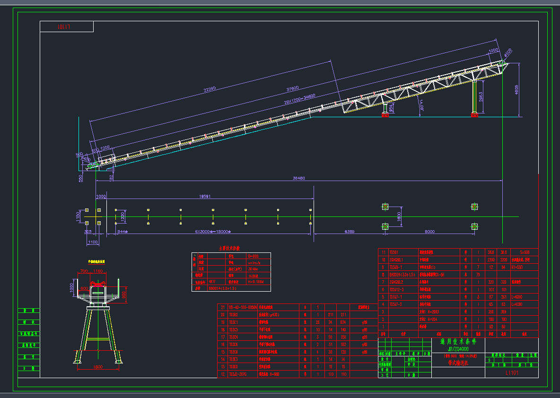Click the 4KW motor power cell

click(x=211, y=281)
